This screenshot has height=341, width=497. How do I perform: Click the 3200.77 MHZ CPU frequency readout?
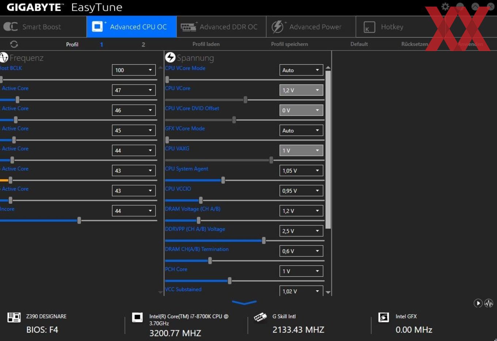point(175,333)
